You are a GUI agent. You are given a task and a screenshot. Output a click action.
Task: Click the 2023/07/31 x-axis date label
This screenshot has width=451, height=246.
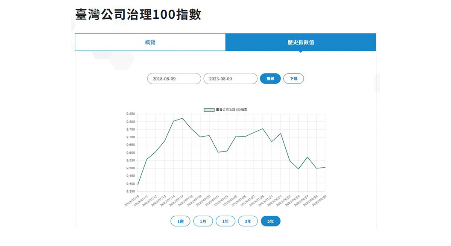266,200
